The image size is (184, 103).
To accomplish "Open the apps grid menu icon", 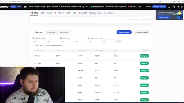I will 25,7.
